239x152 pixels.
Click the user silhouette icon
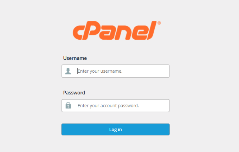pos(68,71)
